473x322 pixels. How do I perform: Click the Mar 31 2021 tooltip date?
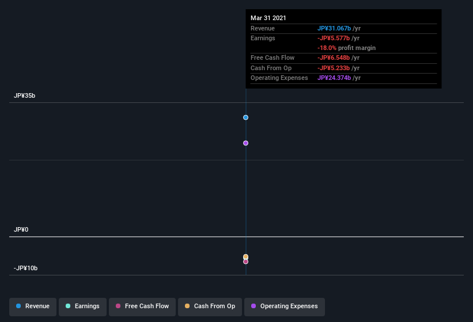click(x=268, y=18)
